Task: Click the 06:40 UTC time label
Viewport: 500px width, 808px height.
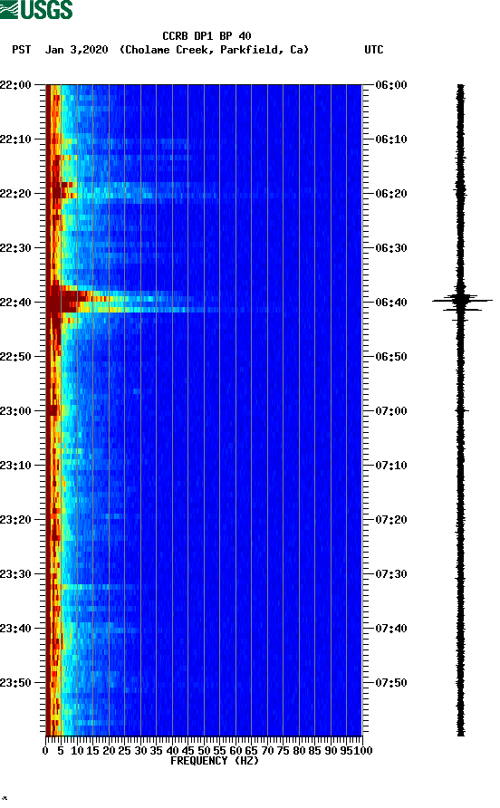Action: [x=391, y=302]
